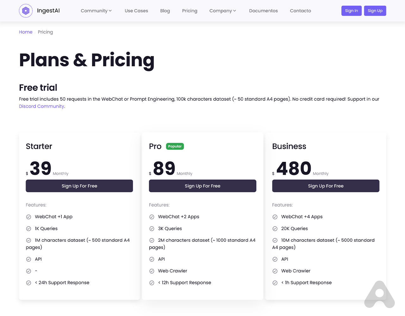
Task: Click check icon beside Starter 24h Support Response
Action: pos(28,283)
